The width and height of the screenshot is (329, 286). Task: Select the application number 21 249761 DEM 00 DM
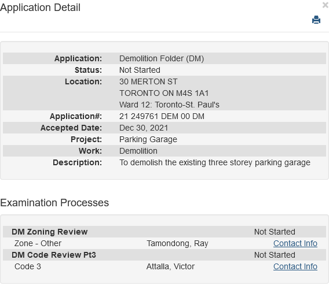click(162, 116)
